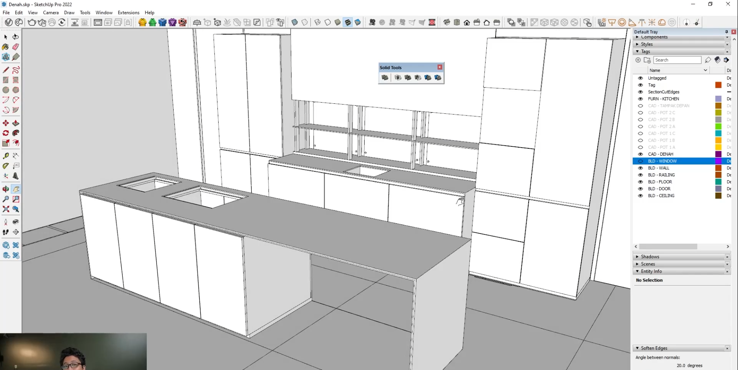Activate Union from the Solid Tools palette
Screen dimensions: 738x370
(x=407, y=78)
